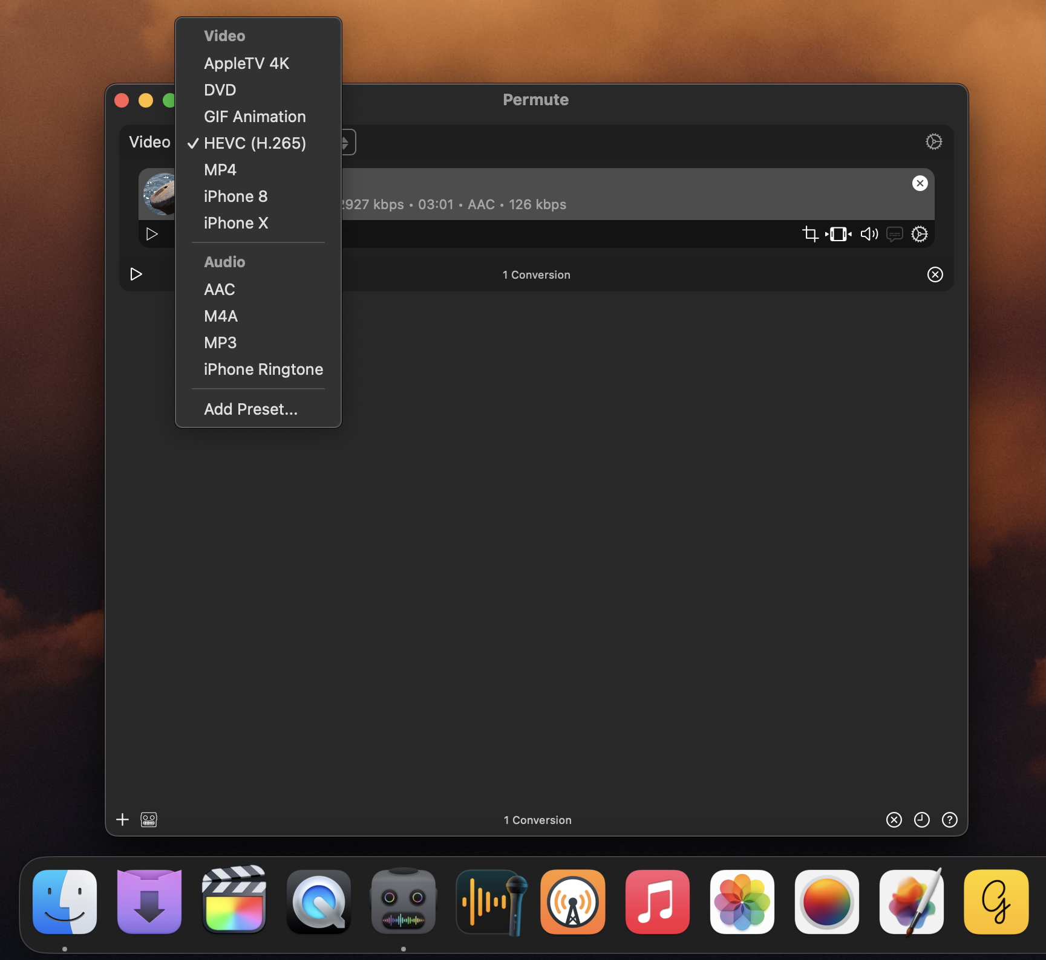Click the plus button to add files
1046x960 pixels.
(122, 820)
